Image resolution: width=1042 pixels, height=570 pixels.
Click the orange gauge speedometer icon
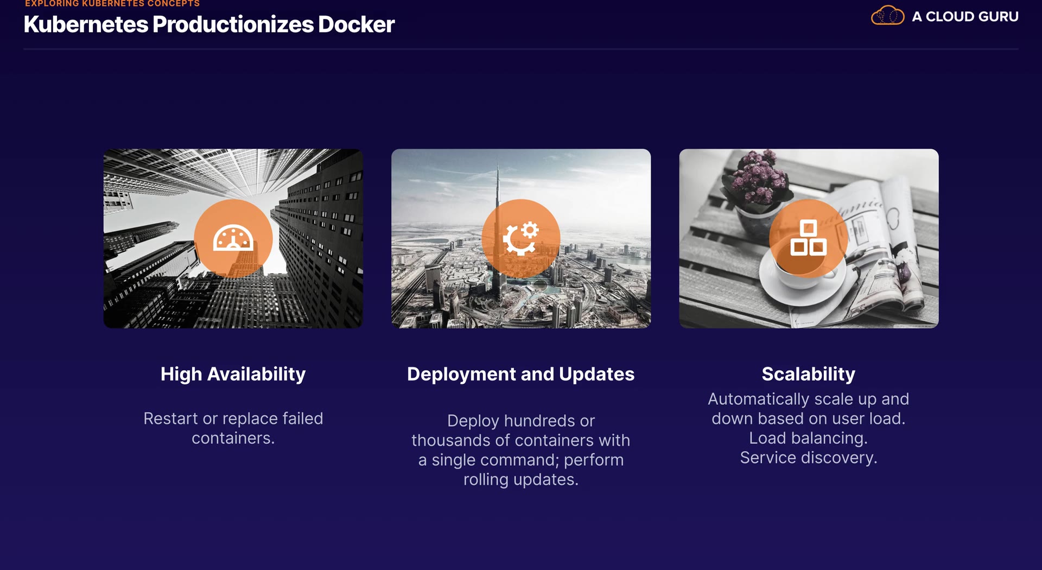(x=233, y=238)
